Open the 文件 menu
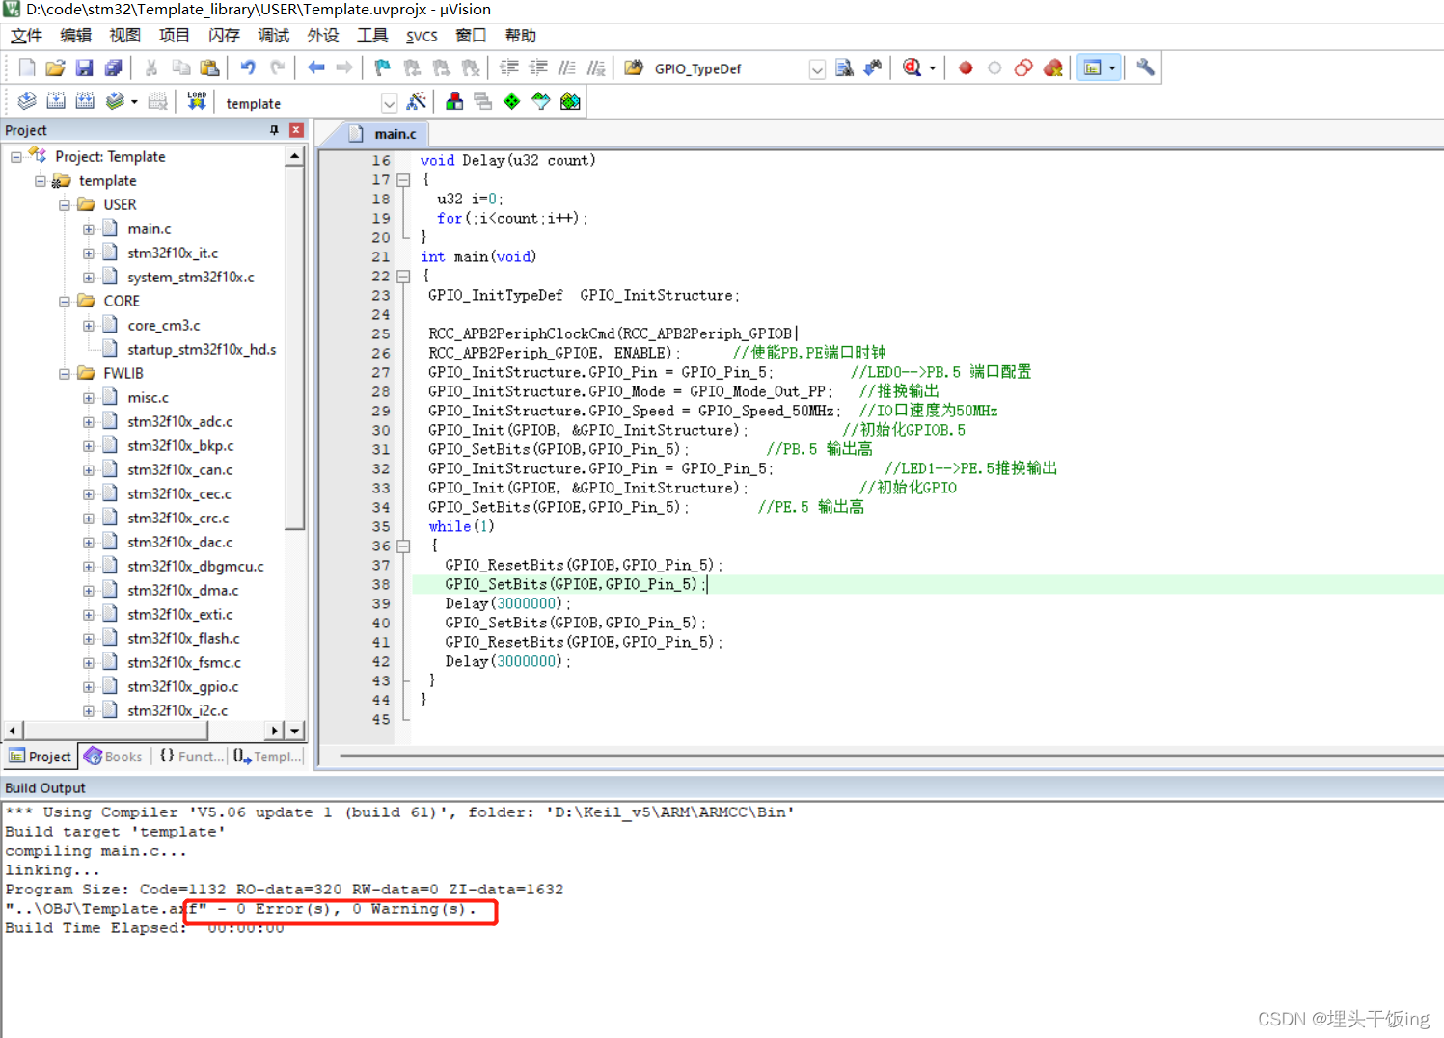1444x1038 pixels. click(x=26, y=36)
